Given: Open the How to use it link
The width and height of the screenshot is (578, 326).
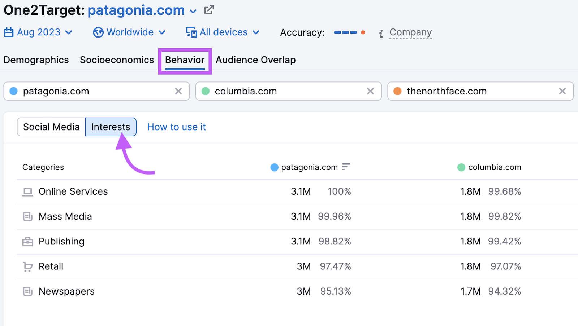Looking at the screenshot, I should tap(177, 127).
